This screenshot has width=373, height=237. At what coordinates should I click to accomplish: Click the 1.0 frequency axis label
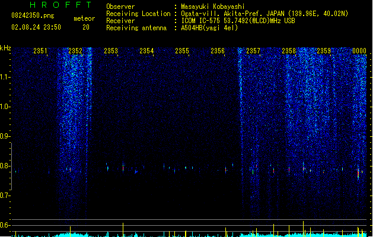pos(5,107)
